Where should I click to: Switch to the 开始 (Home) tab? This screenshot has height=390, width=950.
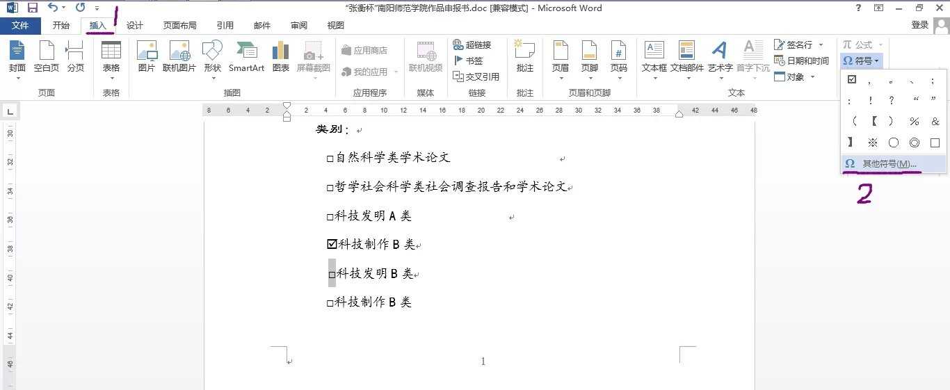(61, 26)
